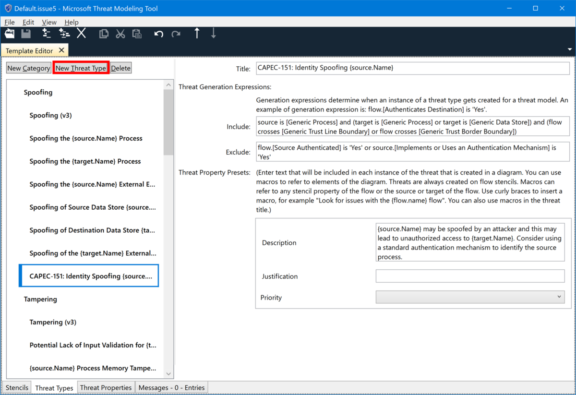Click the Redo arrow icon
Viewport: 576px width, 395px height.
(176, 34)
